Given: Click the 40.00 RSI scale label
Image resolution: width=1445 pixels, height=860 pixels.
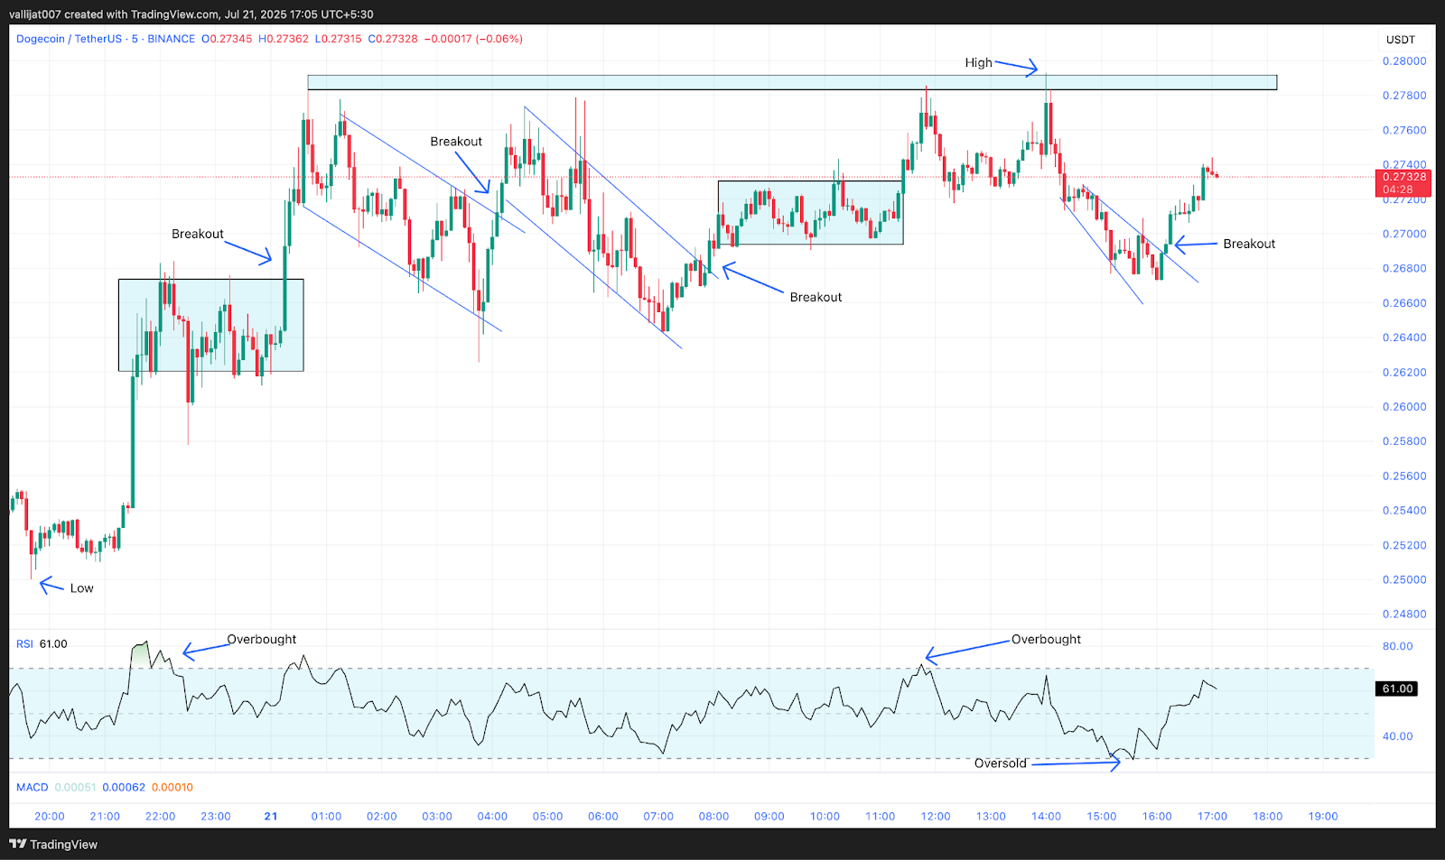Looking at the screenshot, I should 1397,736.
